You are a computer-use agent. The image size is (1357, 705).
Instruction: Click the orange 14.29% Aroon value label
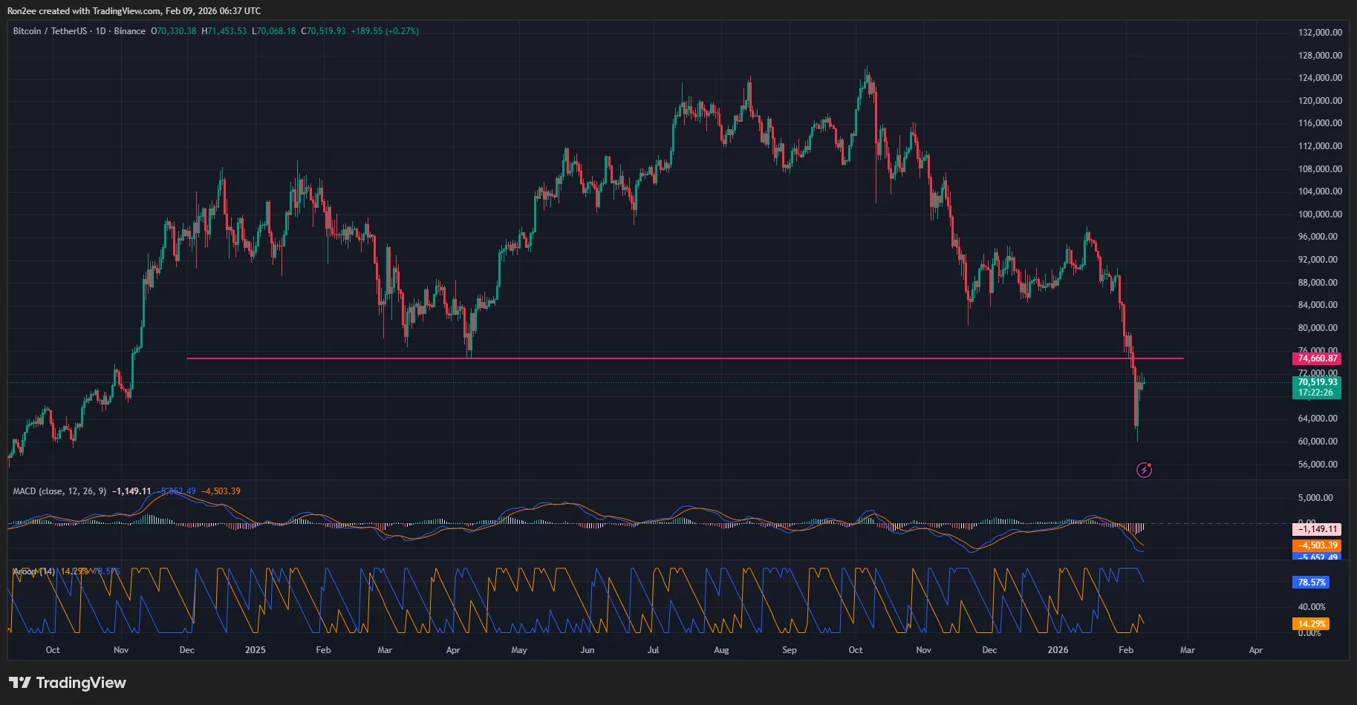(1310, 624)
